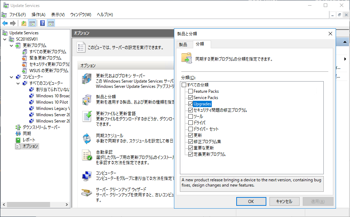Collapse the すべてのコンピューター tree node
Viewport: 350px width, 217px height.
(18, 83)
